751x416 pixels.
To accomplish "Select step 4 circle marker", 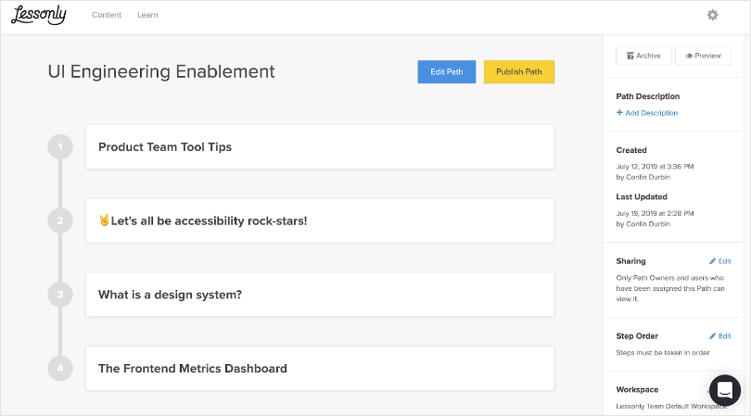I will pos(59,368).
